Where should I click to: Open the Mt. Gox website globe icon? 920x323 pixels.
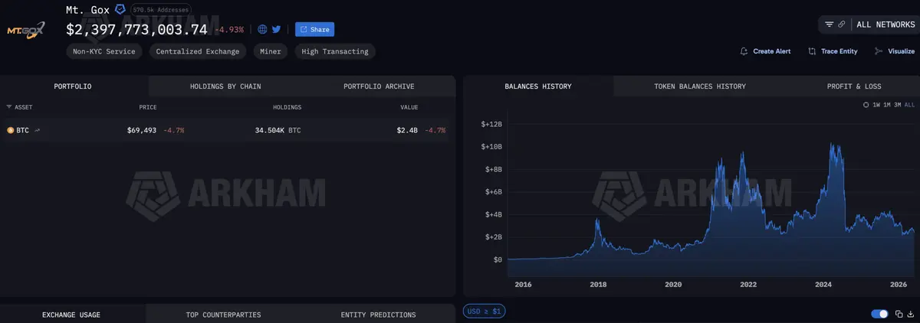click(x=262, y=30)
